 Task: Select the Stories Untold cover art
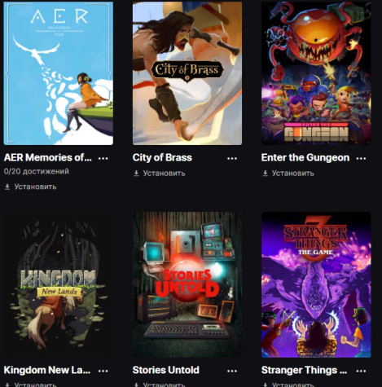coord(187,285)
